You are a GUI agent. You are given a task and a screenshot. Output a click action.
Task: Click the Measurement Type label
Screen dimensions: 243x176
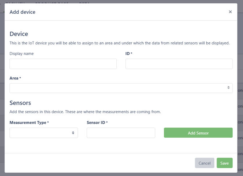[29, 123]
